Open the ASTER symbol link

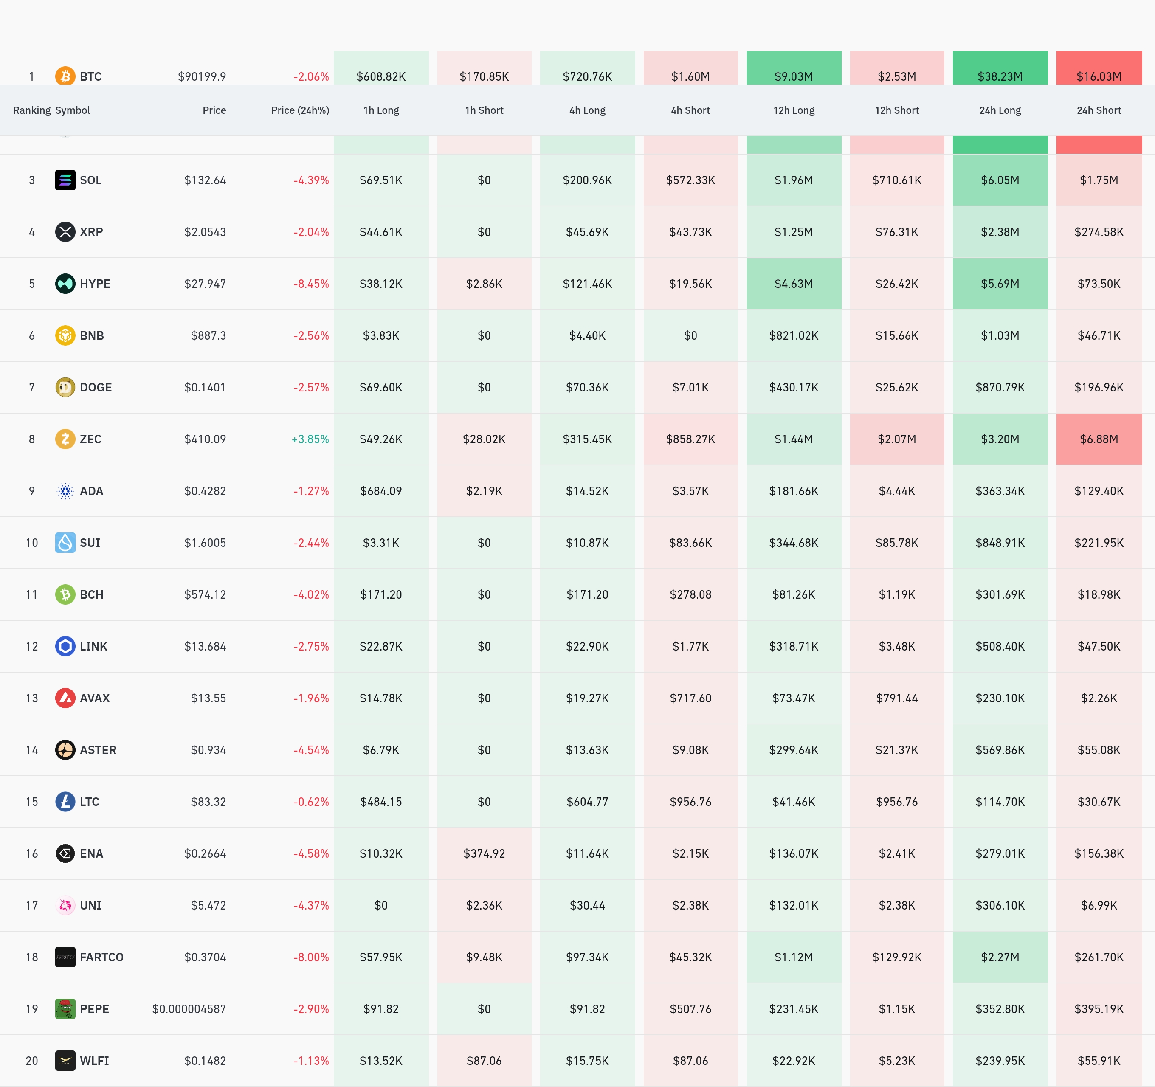tap(98, 750)
